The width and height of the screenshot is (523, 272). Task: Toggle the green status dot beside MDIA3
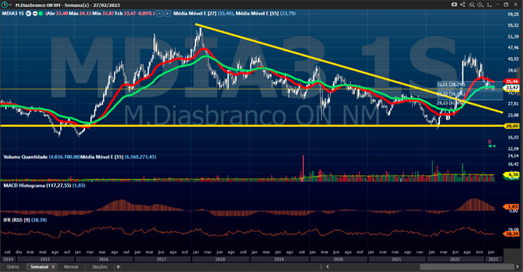[x=41, y=14]
